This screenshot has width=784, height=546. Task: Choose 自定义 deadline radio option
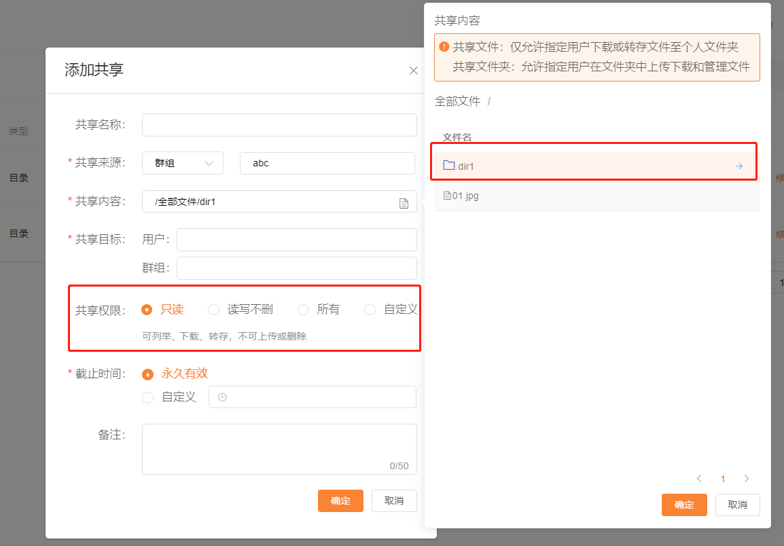tap(147, 397)
